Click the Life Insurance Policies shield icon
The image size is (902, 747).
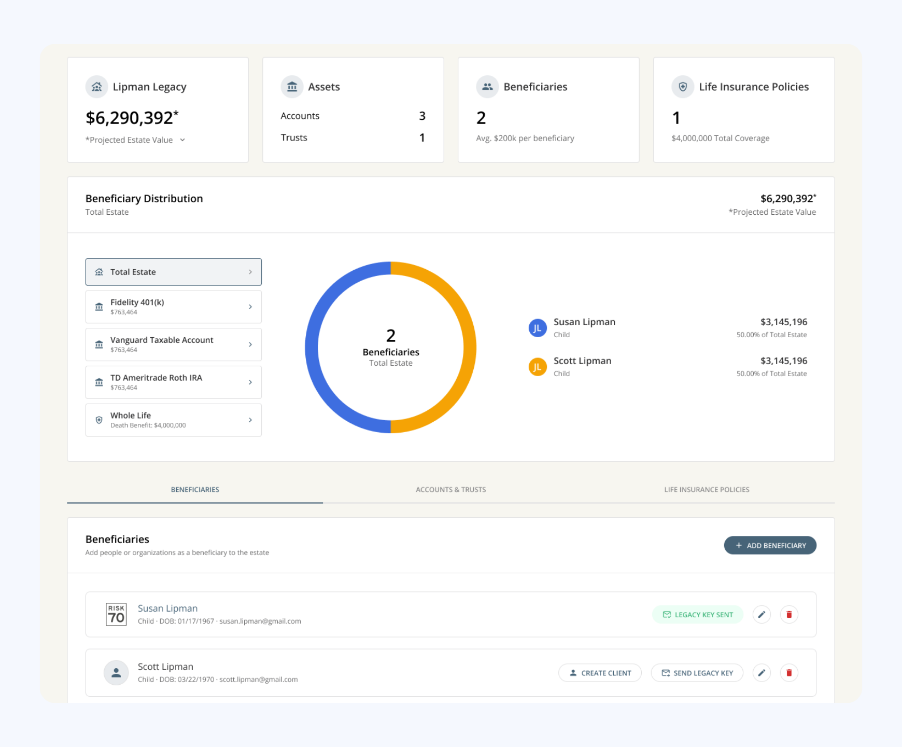[x=683, y=87]
